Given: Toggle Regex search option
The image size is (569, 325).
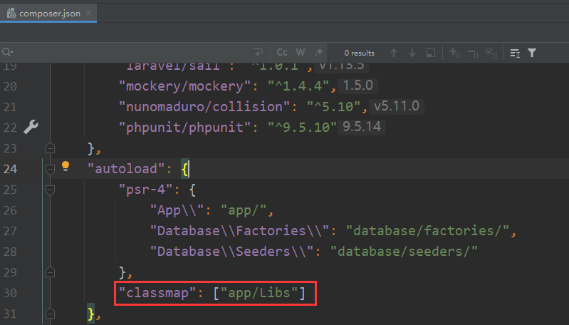Looking at the screenshot, I should coord(319,53).
